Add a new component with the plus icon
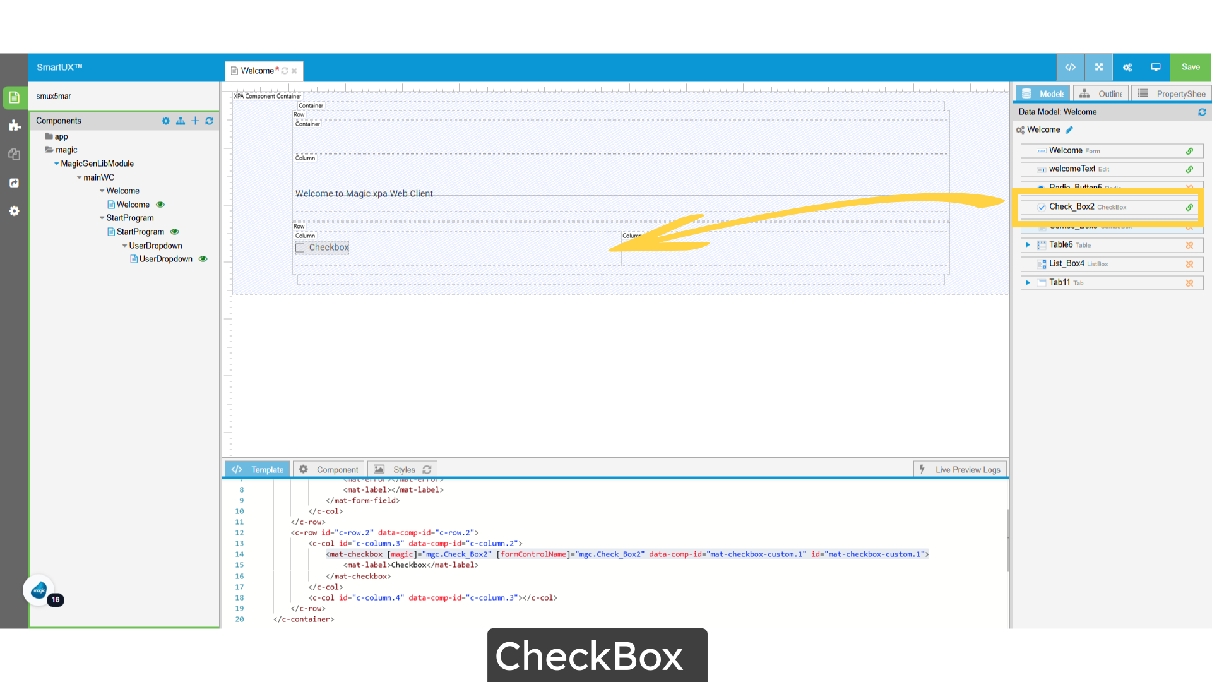Viewport: 1212px width, 682px height. point(195,121)
